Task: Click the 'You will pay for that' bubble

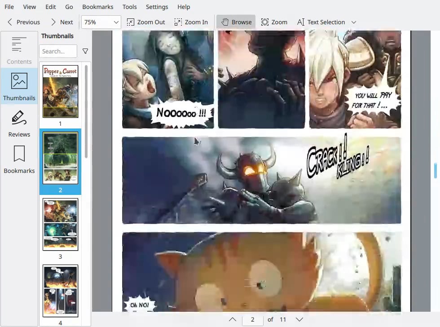Action: click(372, 101)
